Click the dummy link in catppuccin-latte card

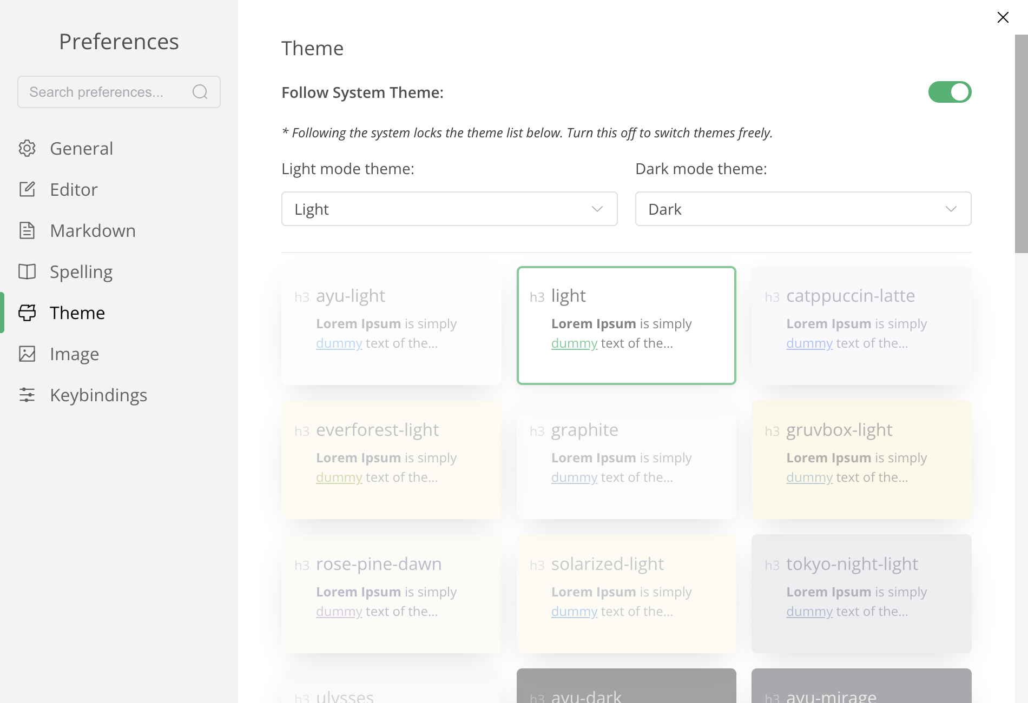[x=809, y=343]
